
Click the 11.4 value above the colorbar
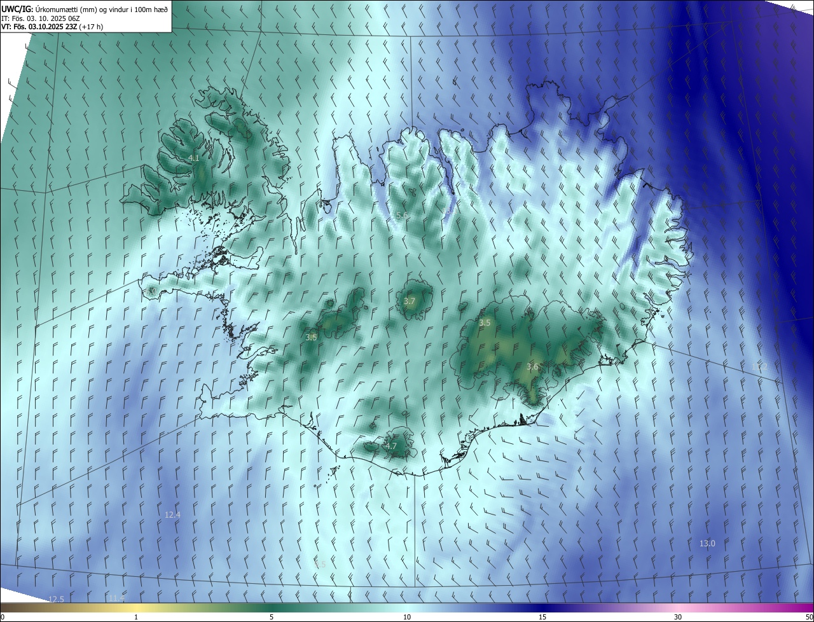point(116,598)
